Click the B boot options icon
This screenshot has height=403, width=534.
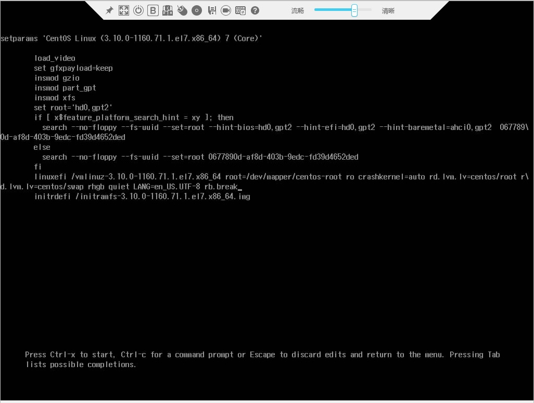point(153,10)
